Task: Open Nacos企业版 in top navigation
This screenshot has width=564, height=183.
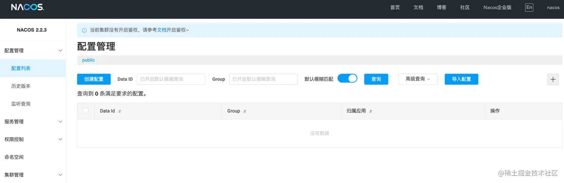Action: pyautogui.click(x=497, y=7)
